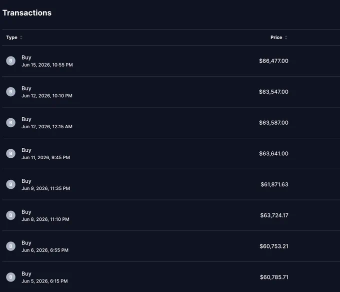Click the B icon for Jun 12, 10:10 PM buy
This screenshot has height=292, width=340.
[10, 92]
